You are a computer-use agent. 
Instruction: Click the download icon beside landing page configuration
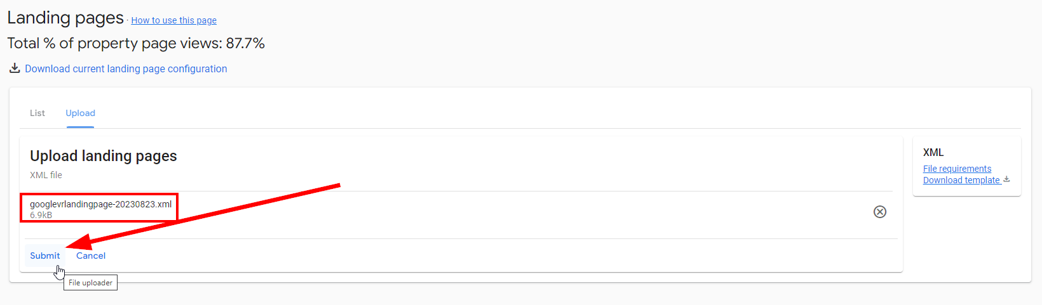[x=15, y=68]
